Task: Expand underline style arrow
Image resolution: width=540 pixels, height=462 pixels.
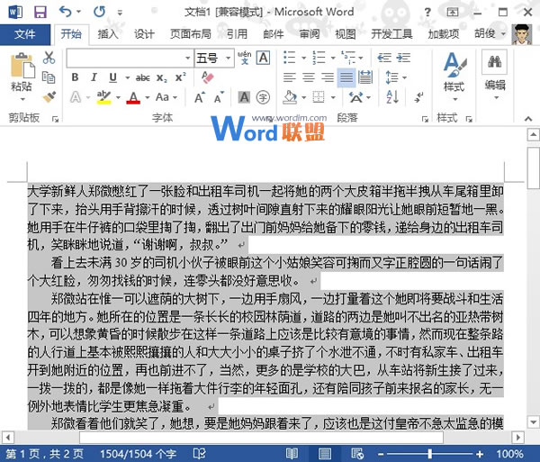Action: click(x=128, y=77)
